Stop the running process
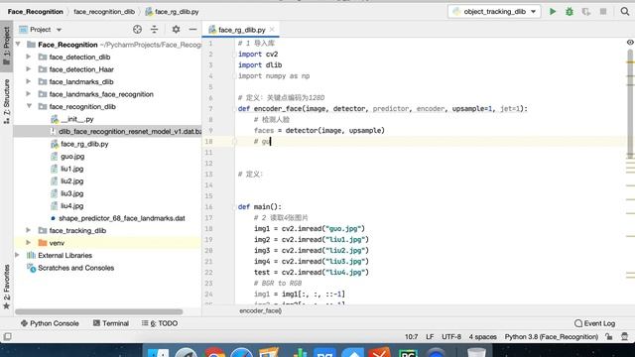This screenshot has height=357, width=635. [603, 11]
